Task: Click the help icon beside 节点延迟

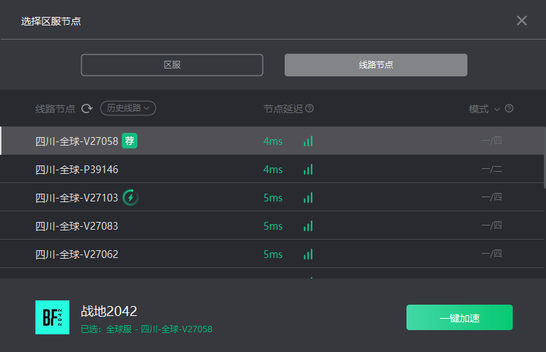Action: (x=309, y=108)
